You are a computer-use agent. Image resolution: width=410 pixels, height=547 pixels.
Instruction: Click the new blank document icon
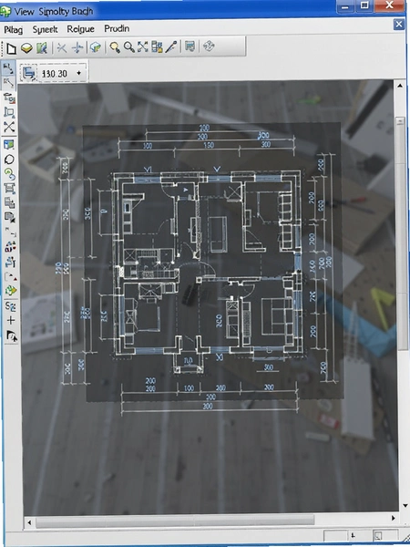11,48
